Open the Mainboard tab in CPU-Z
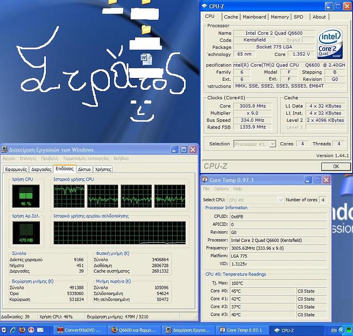Image resolution: width=353 pixels, height=336 pixels. tap(255, 17)
